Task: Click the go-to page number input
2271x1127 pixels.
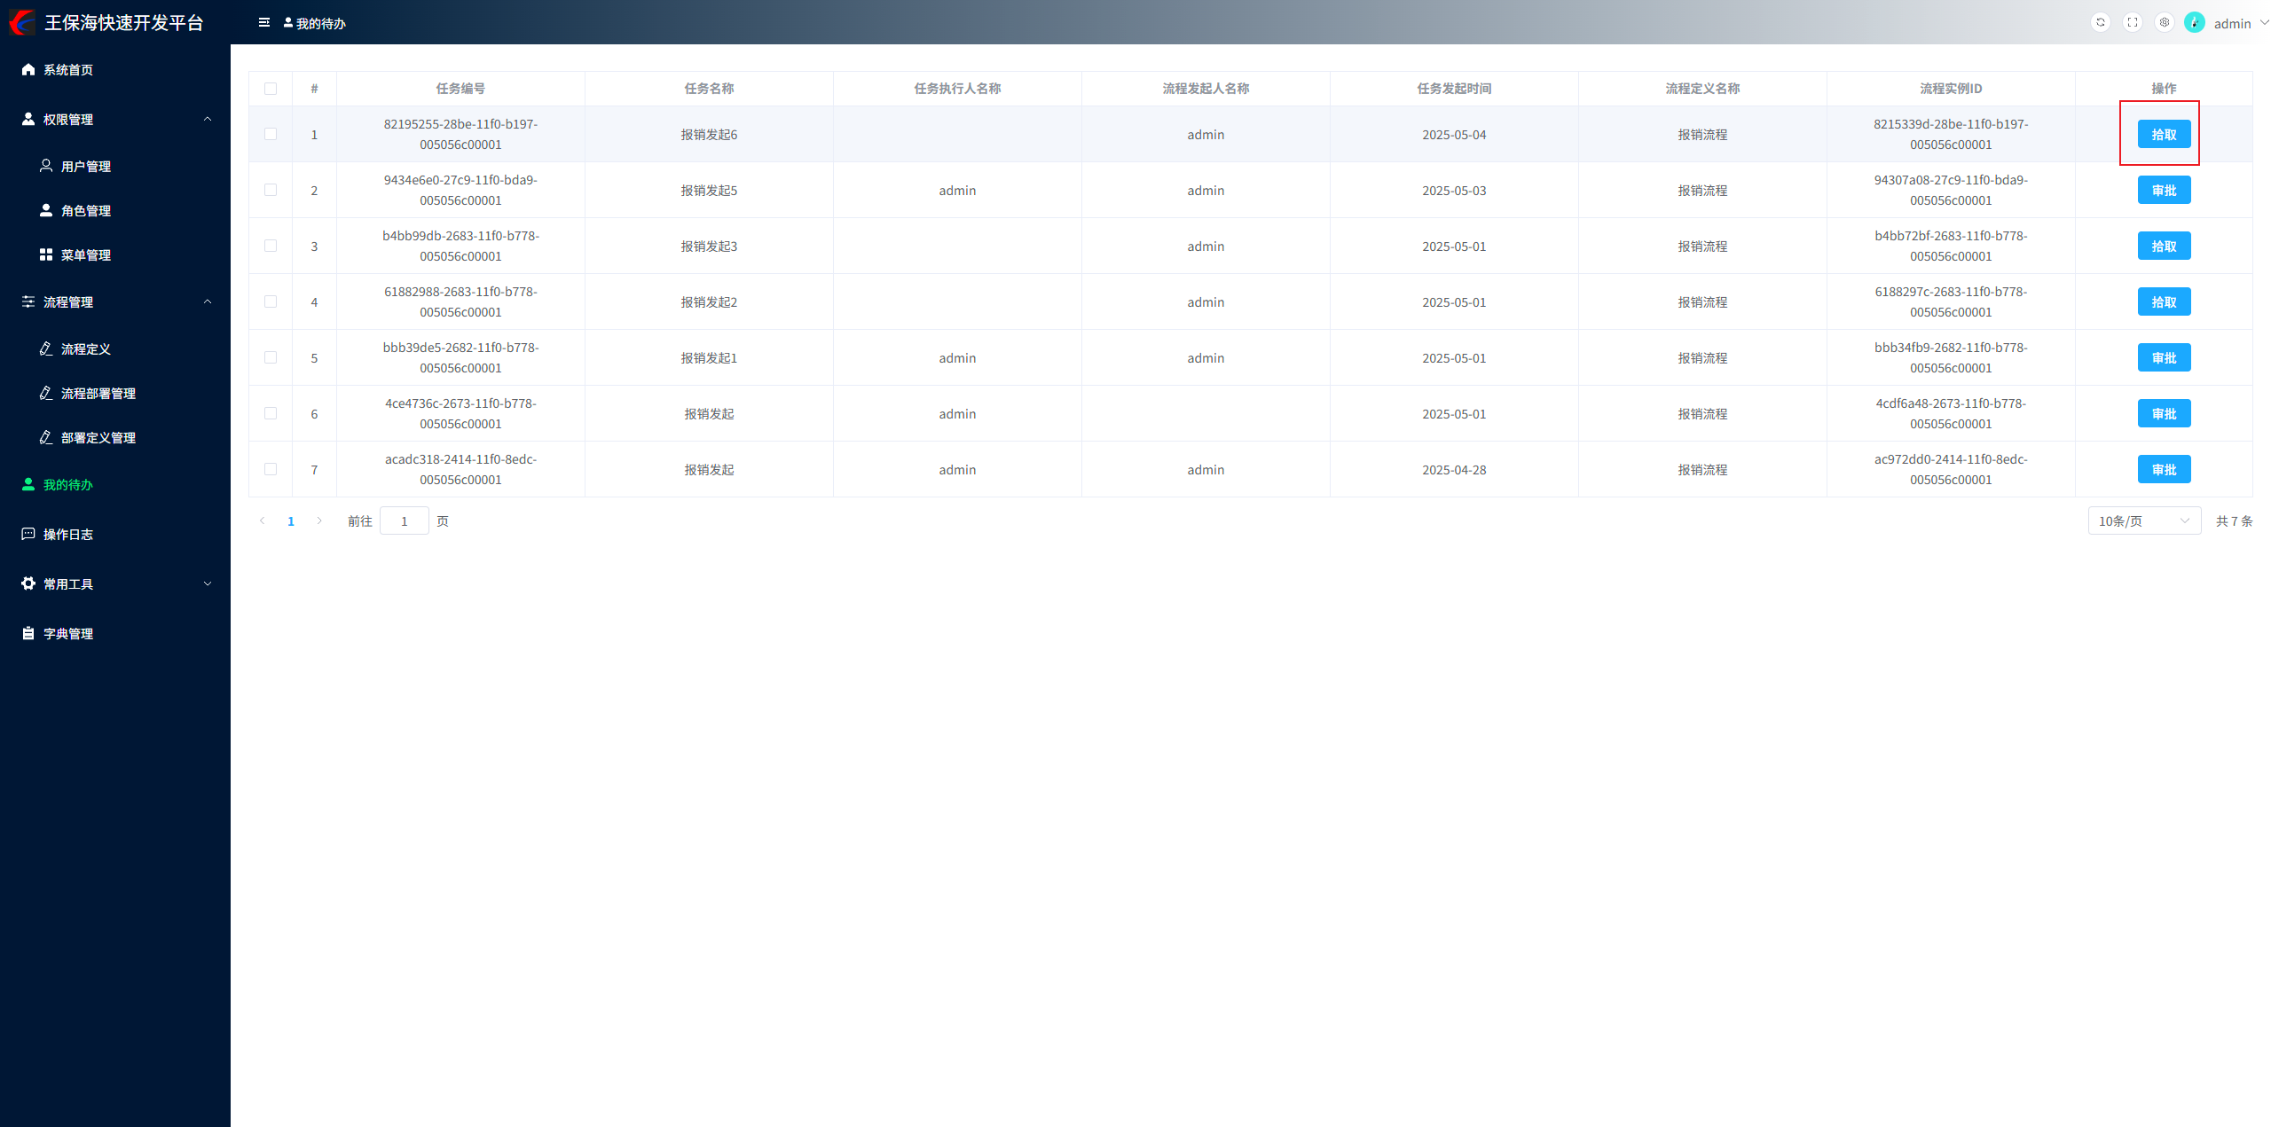Action: click(x=404, y=521)
